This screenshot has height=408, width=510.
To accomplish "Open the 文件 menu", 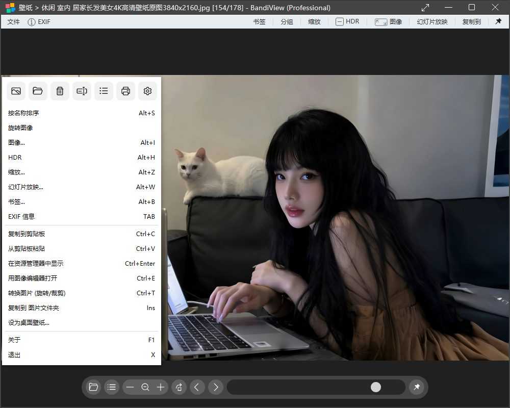I will pyautogui.click(x=14, y=22).
